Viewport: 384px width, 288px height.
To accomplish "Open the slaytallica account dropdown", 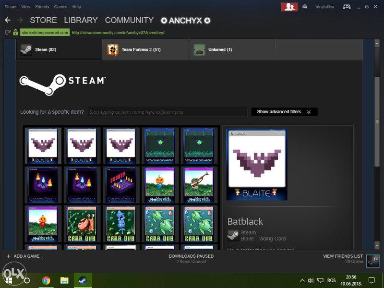I will (x=325, y=7).
